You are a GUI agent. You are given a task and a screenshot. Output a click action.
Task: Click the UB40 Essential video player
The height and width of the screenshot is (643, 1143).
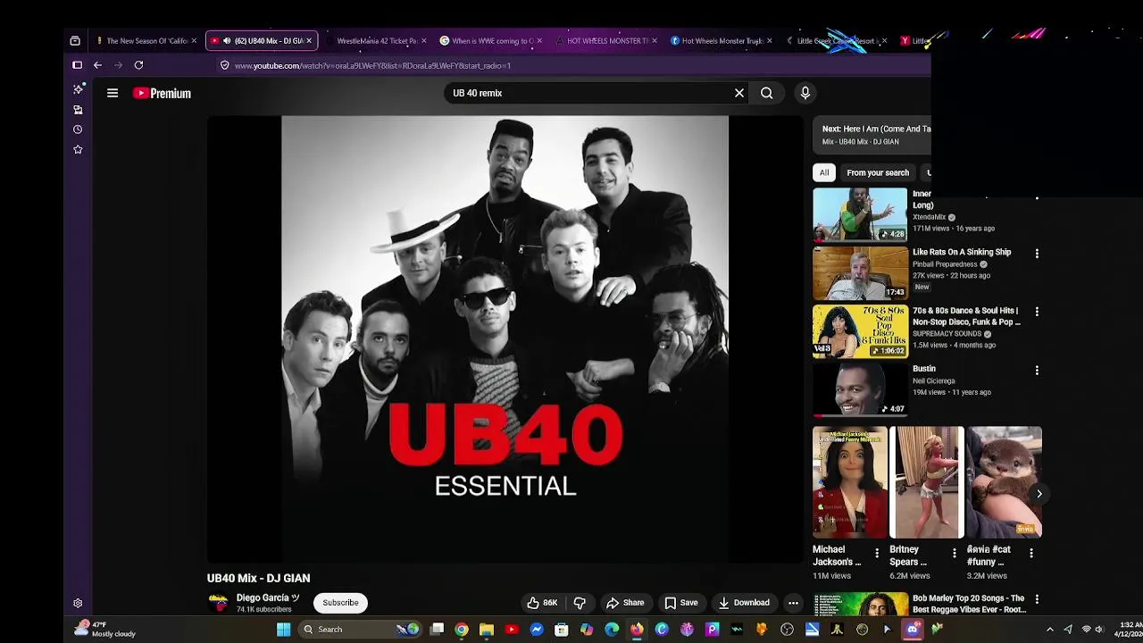click(505, 339)
